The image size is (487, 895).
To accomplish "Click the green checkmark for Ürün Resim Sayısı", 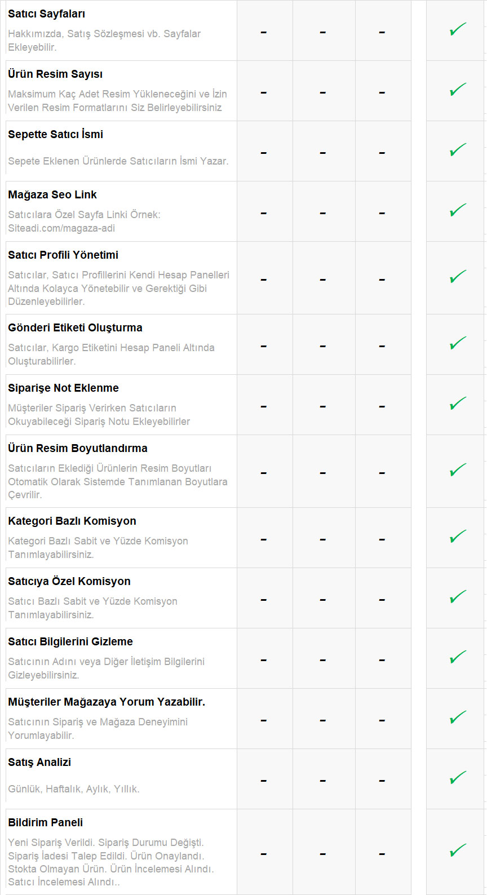I will (458, 90).
